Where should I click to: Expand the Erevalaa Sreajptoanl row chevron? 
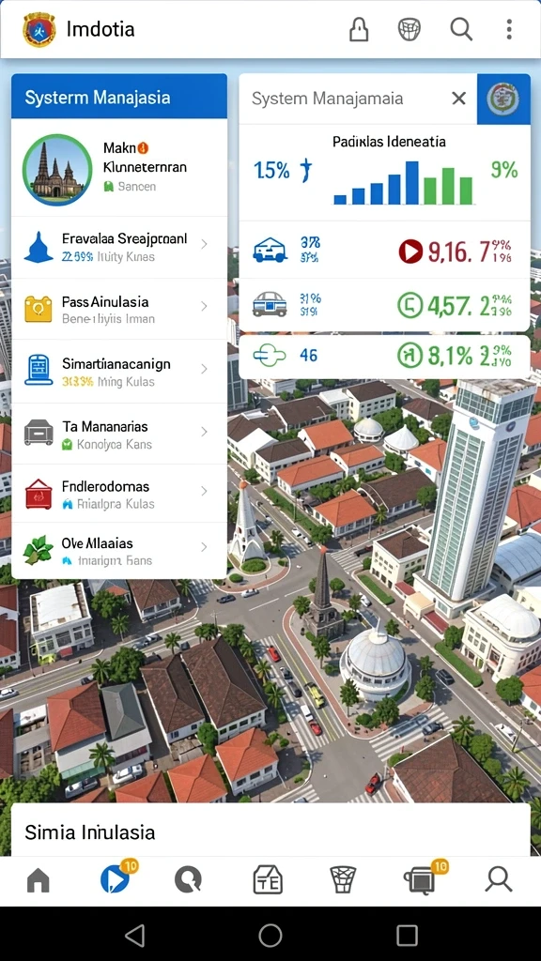[x=204, y=244]
